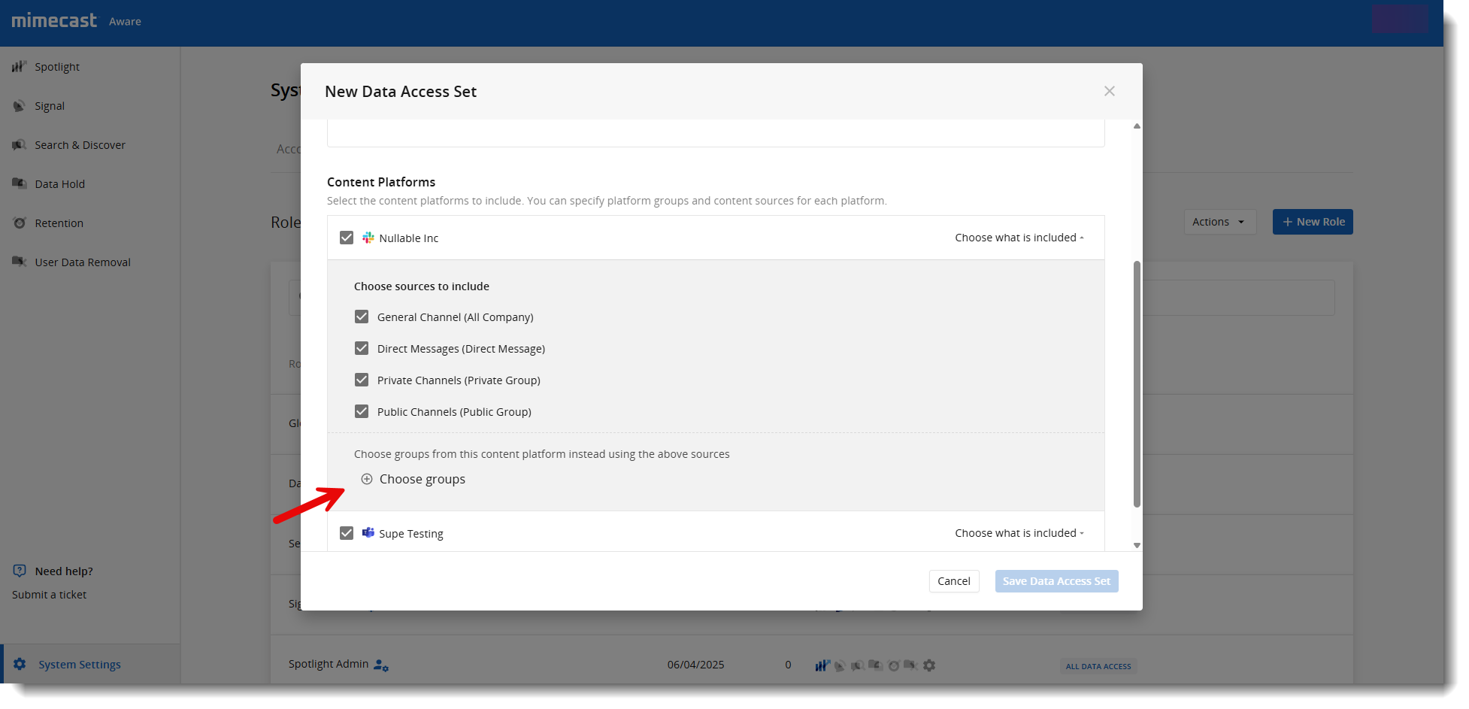This screenshot has width=1469, height=709.
Task: Click Submit a ticket link
Action: [x=49, y=595]
